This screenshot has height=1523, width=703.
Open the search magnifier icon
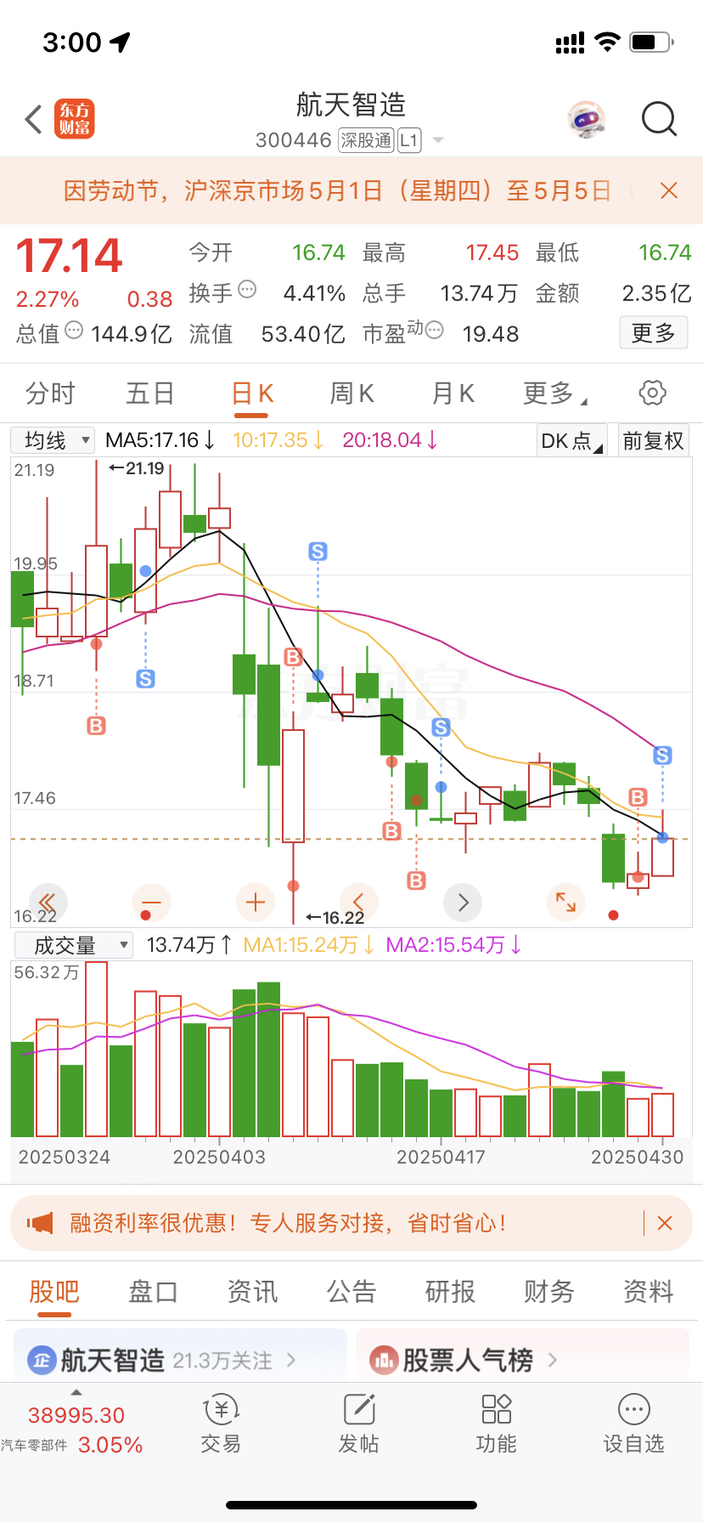659,120
